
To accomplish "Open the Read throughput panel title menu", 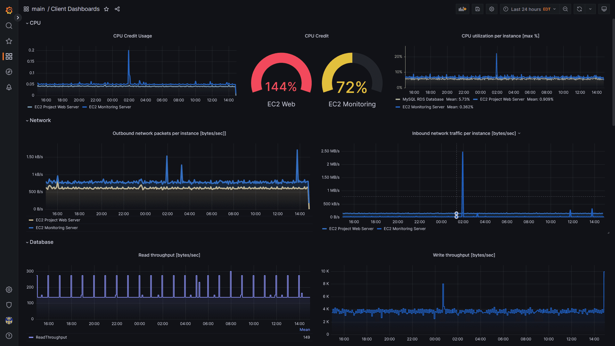I will tap(169, 255).
